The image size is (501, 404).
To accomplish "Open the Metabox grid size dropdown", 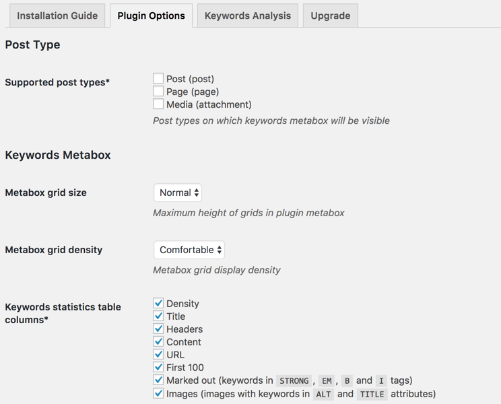I will click(178, 193).
